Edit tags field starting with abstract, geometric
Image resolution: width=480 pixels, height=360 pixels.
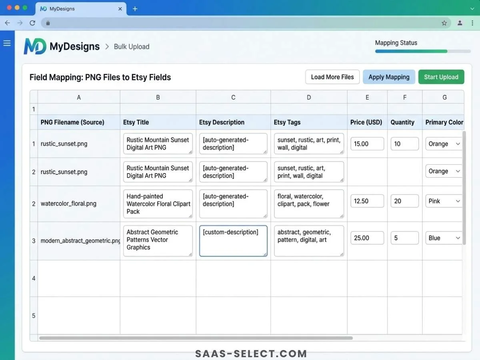tap(309, 241)
